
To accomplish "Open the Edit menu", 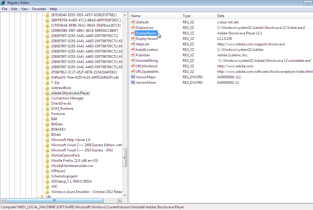I will coord(14,9).
